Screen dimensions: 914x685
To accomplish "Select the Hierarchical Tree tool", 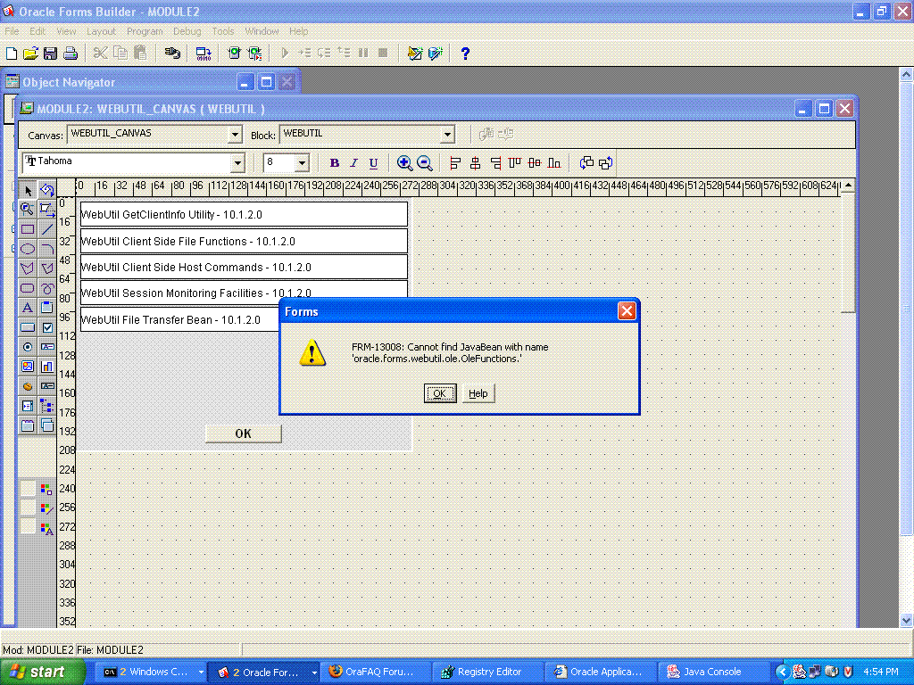I will pos(47,406).
